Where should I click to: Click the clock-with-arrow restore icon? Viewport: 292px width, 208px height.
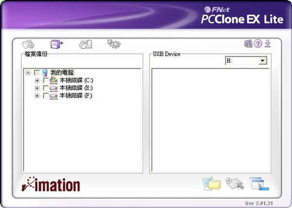coord(235,184)
